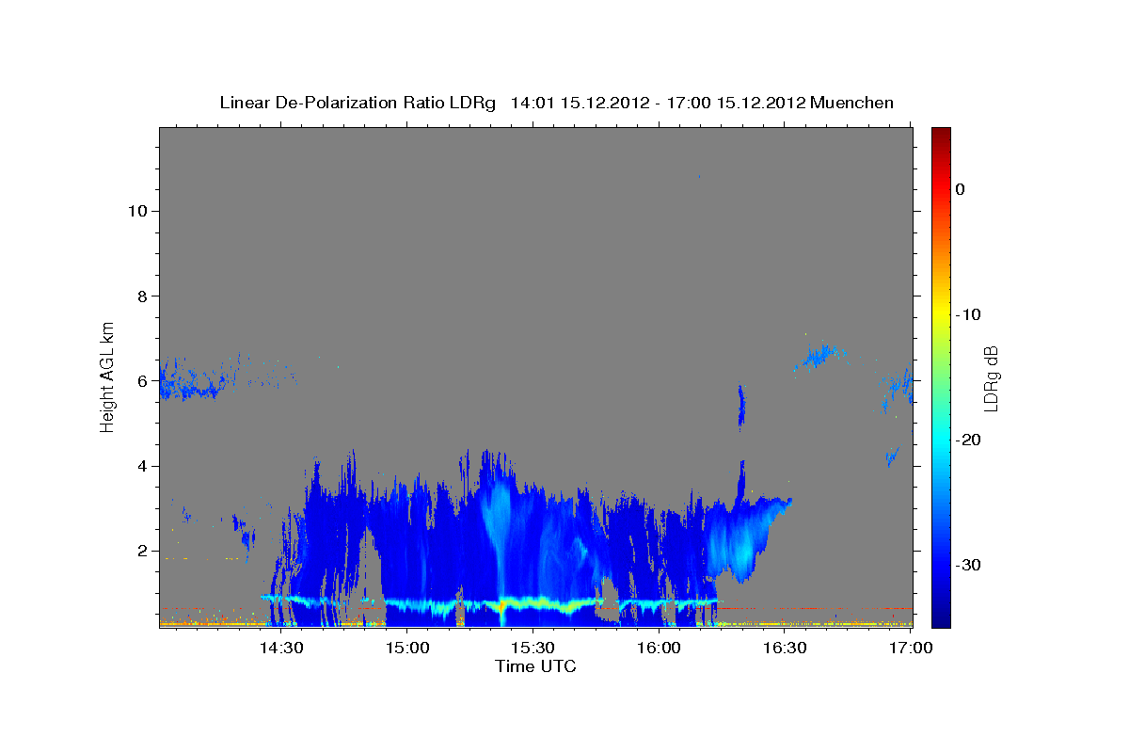This screenshot has height=753, width=1129.
Task: Click the 'Time UTC' axis label
Action: pos(535,666)
